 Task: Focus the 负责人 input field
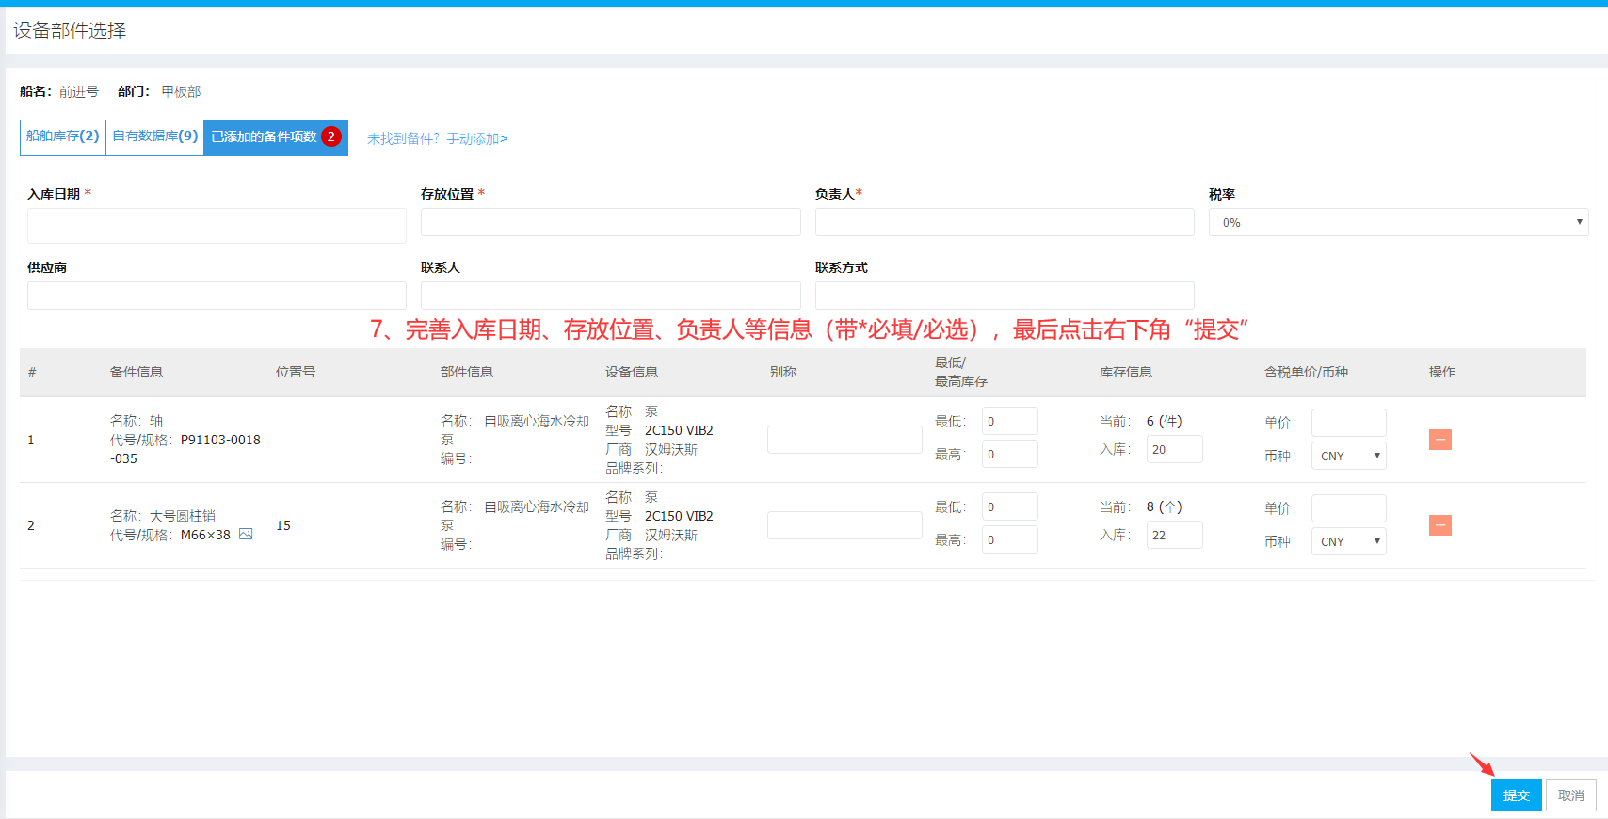coord(1005,222)
